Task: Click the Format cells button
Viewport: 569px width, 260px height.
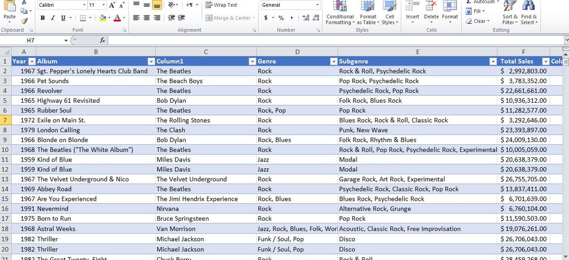Action: click(x=450, y=13)
